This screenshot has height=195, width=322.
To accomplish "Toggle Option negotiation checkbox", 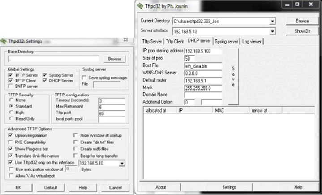I will click(10, 135).
